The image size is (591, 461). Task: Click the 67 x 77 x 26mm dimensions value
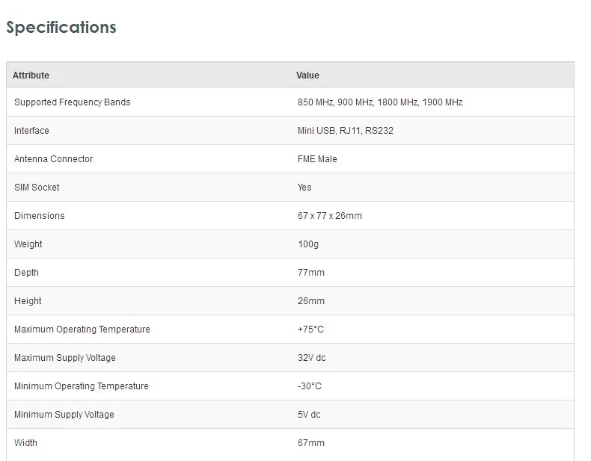(330, 216)
